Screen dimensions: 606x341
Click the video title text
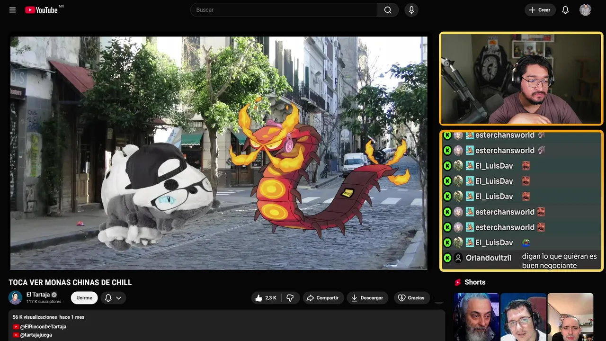pyautogui.click(x=70, y=283)
